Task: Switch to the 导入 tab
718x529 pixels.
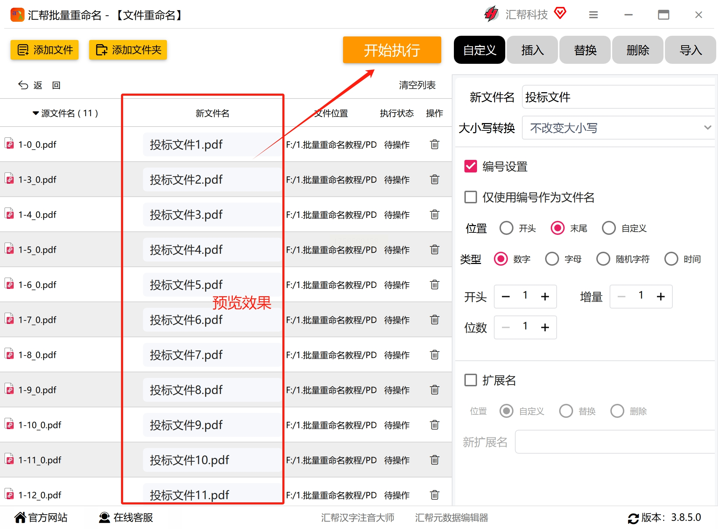Action: pyautogui.click(x=690, y=50)
